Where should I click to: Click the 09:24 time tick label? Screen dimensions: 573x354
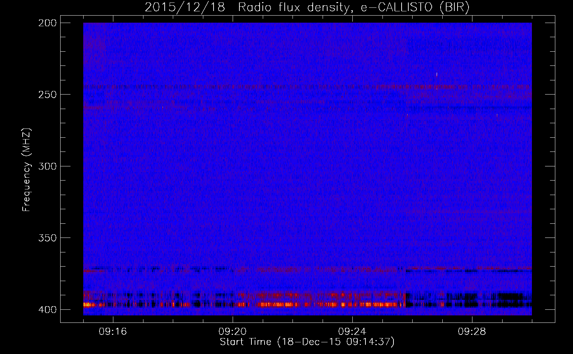[352, 331]
